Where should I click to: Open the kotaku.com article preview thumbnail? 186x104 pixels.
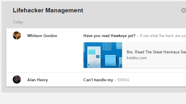(103, 55)
